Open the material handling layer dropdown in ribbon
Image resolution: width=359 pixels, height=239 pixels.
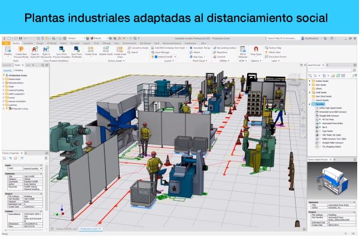click(x=175, y=57)
